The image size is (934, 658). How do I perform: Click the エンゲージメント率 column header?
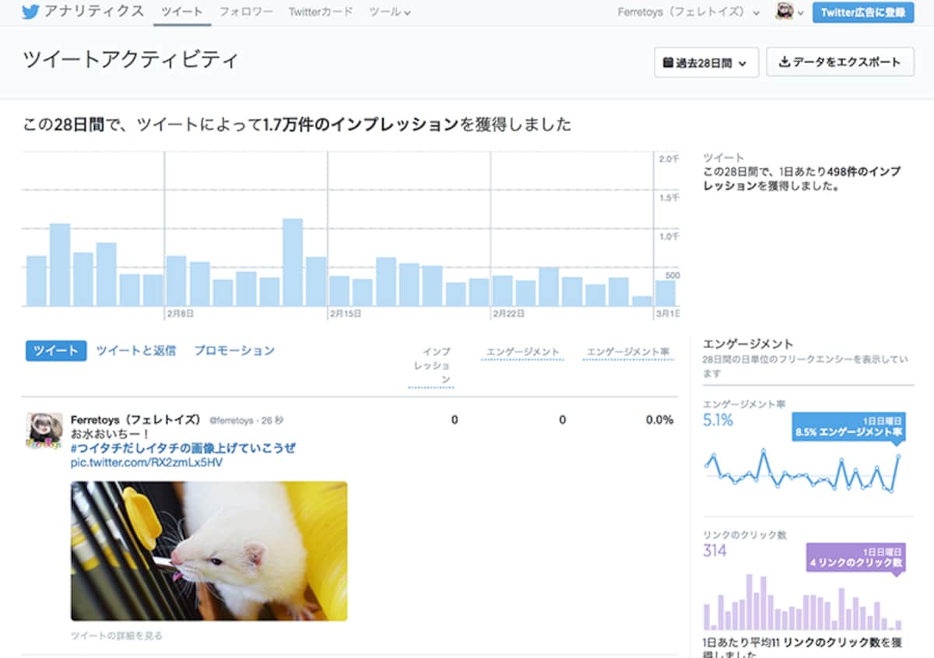tap(628, 352)
